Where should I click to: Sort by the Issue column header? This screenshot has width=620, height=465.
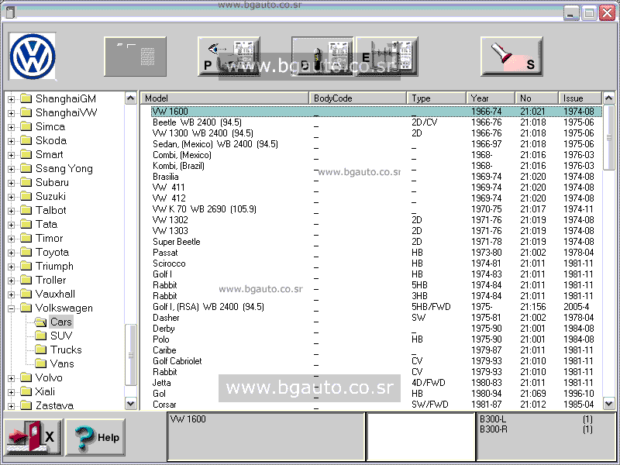580,98
